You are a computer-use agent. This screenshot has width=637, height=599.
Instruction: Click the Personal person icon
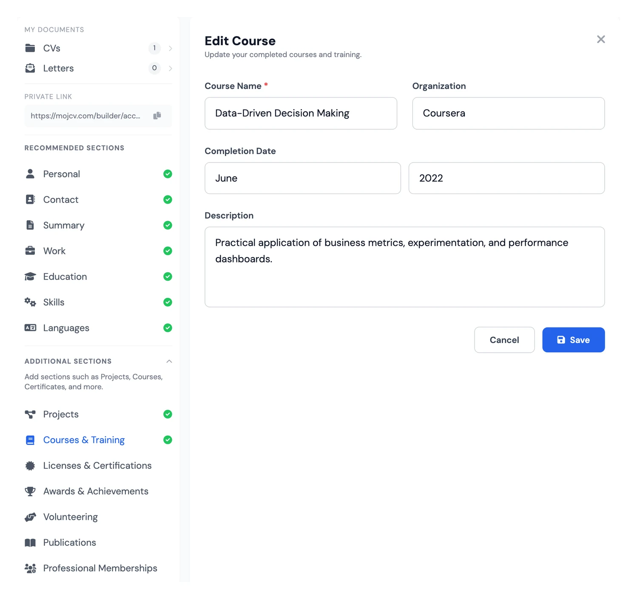(x=30, y=174)
